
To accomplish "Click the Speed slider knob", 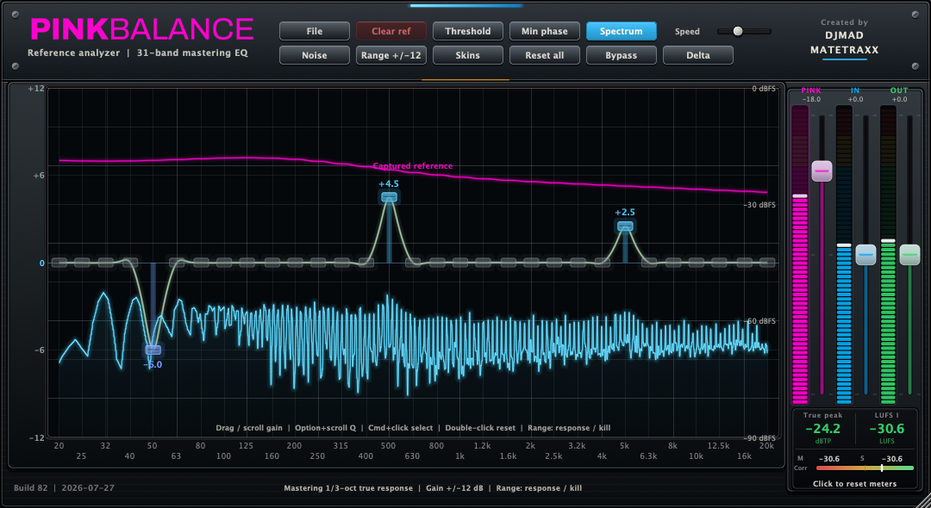I will pos(737,31).
